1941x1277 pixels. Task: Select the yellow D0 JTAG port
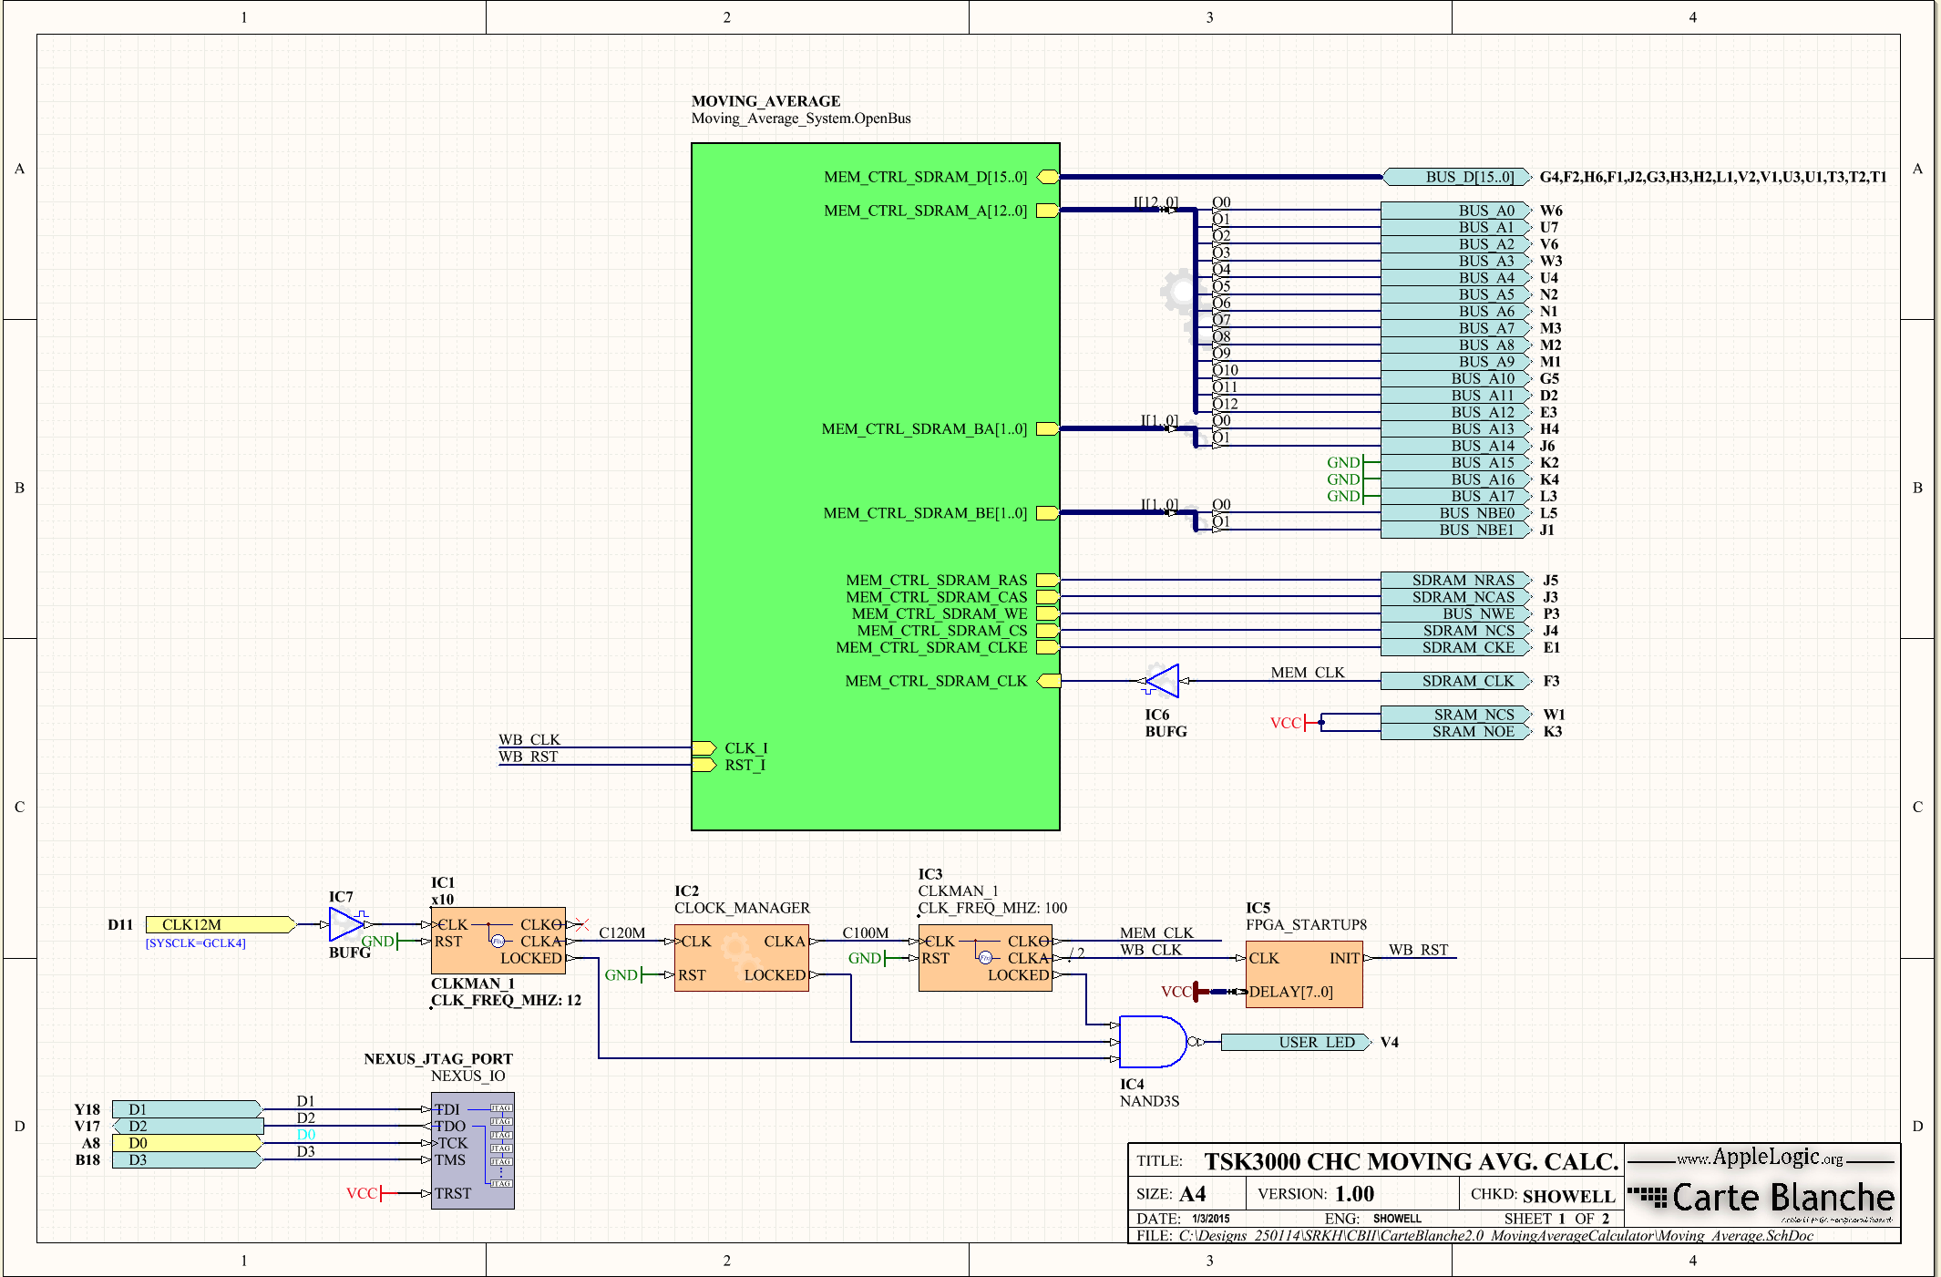coord(187,1143)
